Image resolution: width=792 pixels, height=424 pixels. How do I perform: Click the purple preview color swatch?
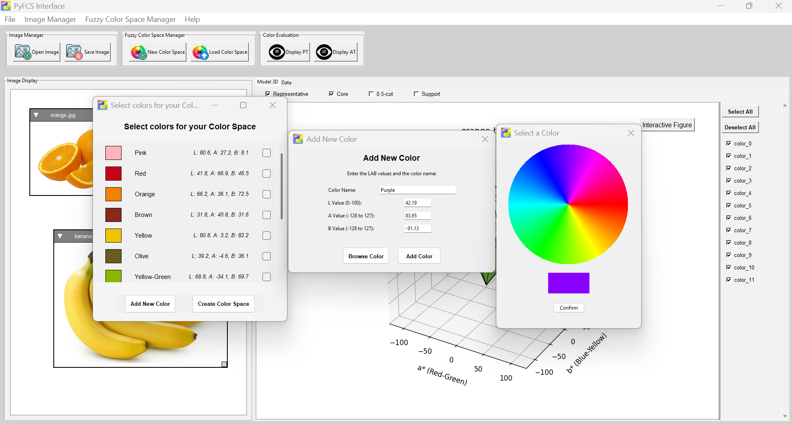coord(568,283)
